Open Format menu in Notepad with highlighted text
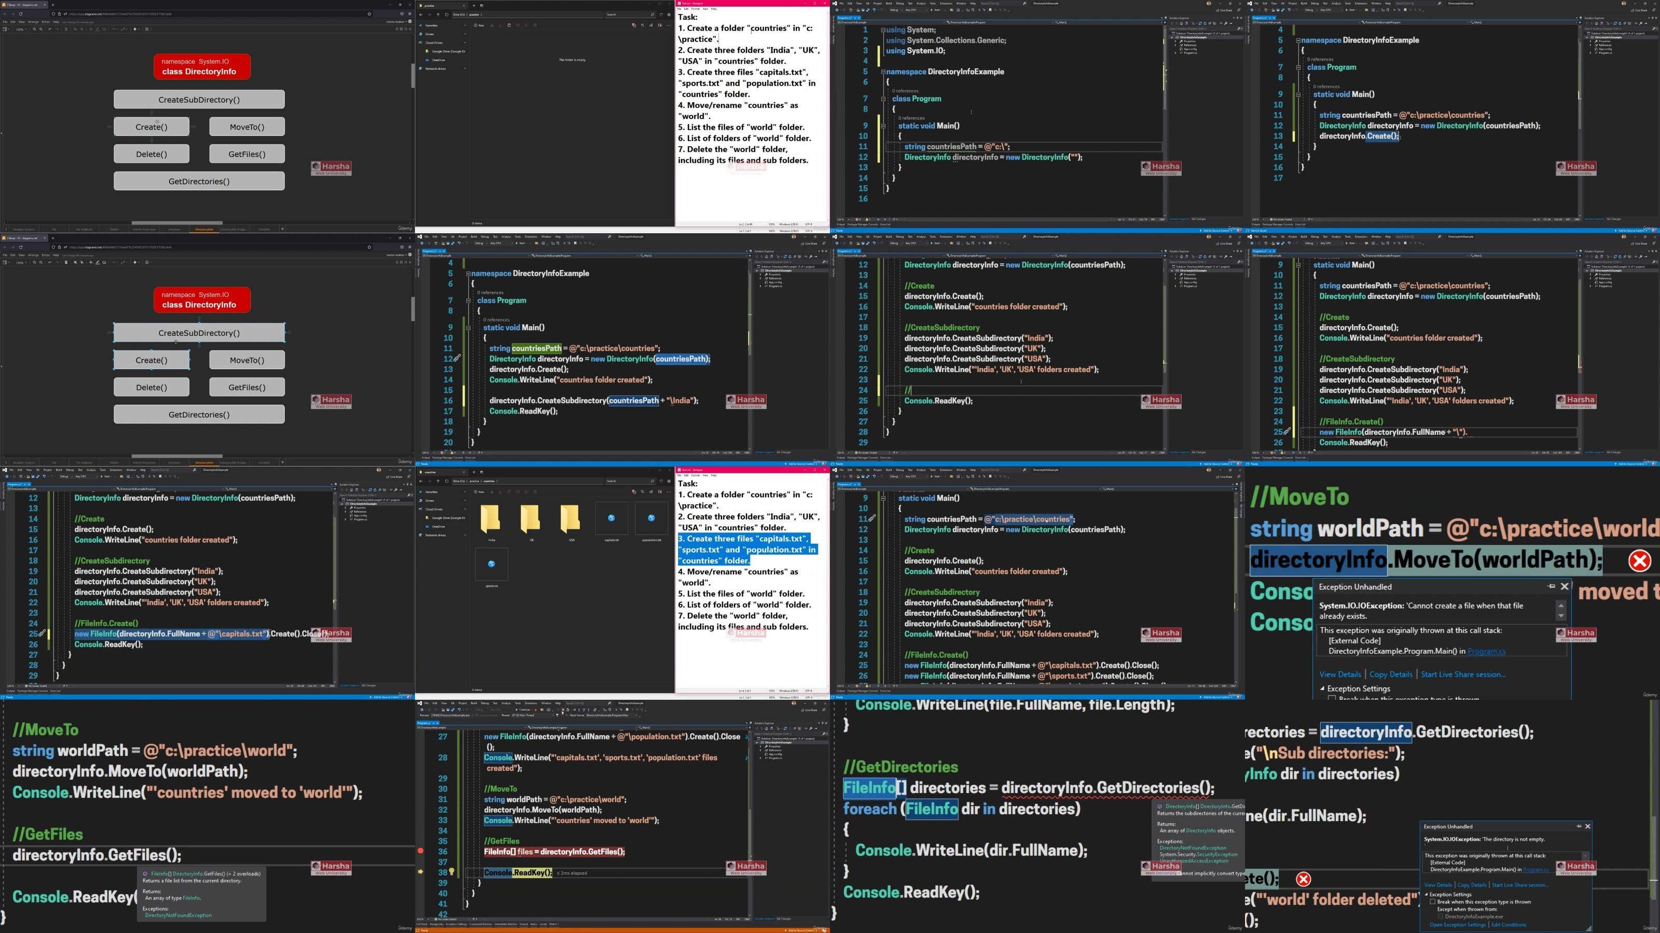This screenshot has height=933, width=1660. click(x=695, y=475)
